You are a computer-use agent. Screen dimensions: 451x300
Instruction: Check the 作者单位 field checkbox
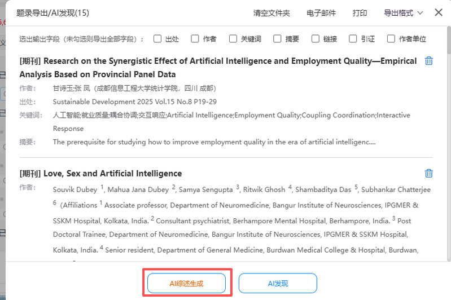391,39
